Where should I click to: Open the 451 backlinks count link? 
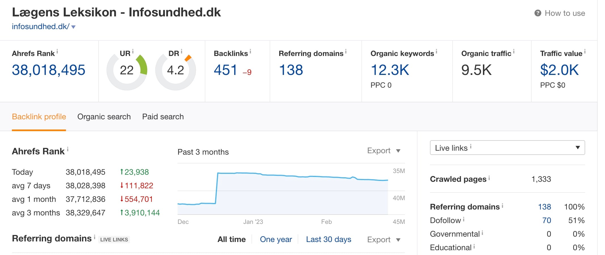tap(225, 70)
